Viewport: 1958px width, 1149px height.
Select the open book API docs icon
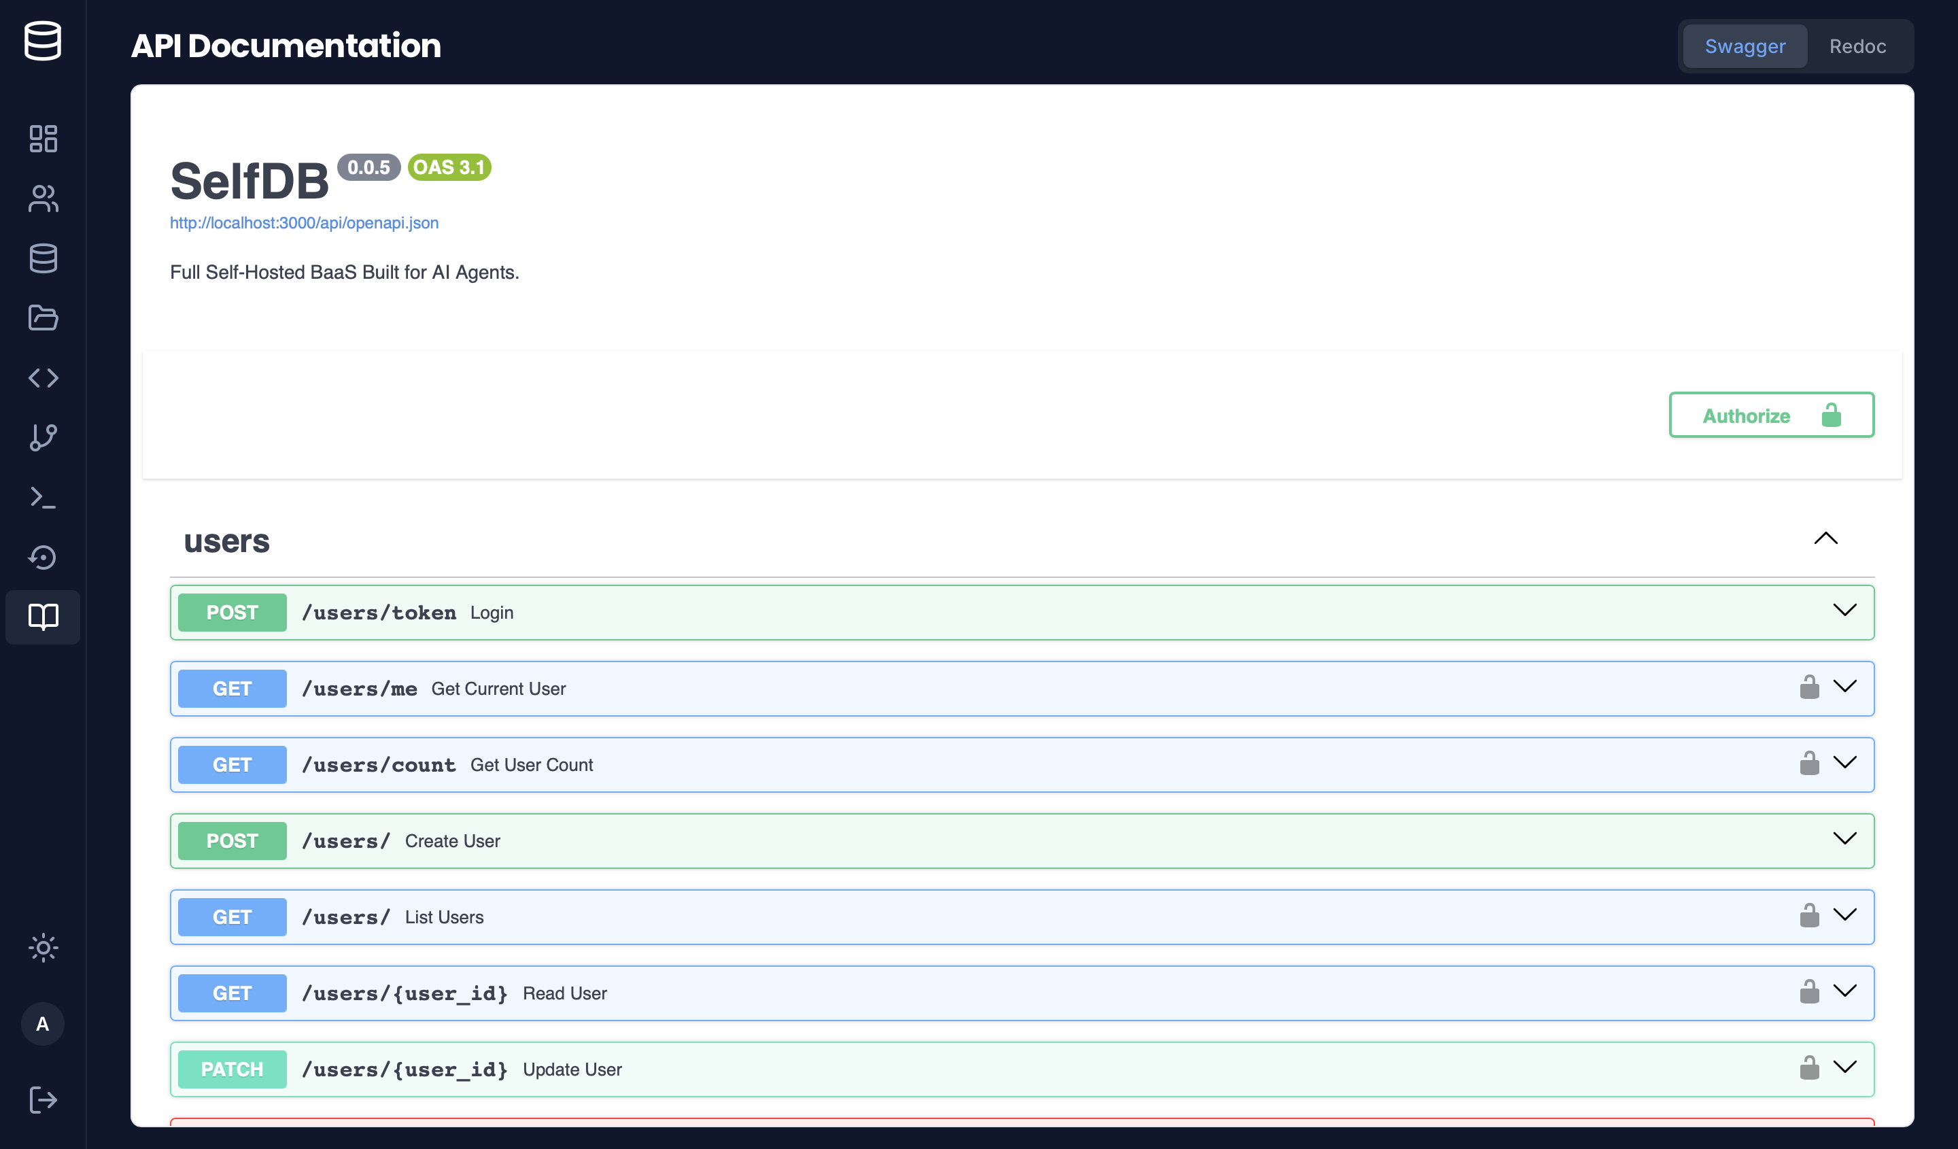[x=43, y=617]
